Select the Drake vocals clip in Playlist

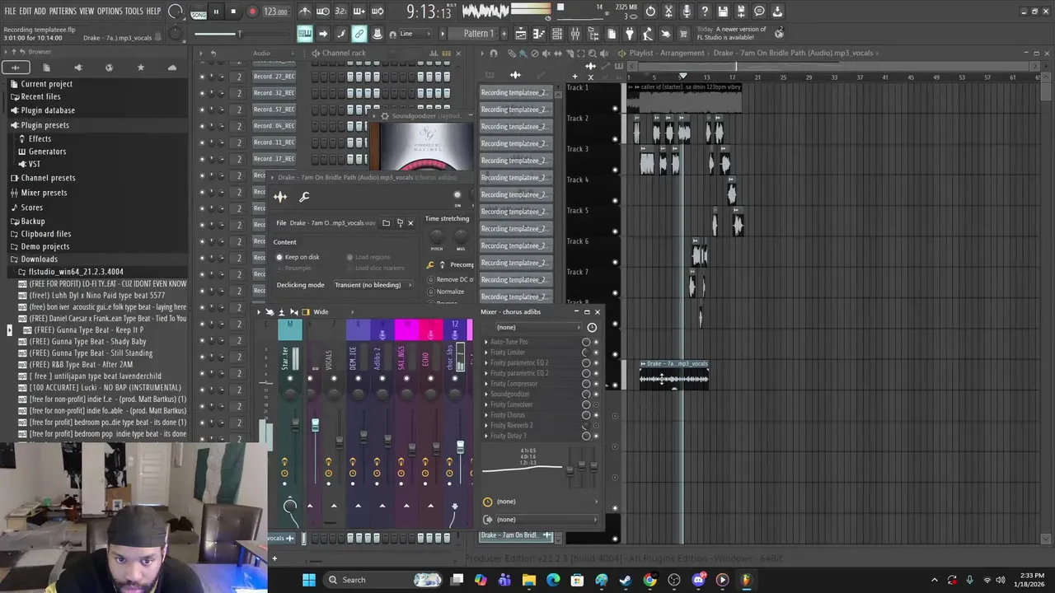point(674,375)
